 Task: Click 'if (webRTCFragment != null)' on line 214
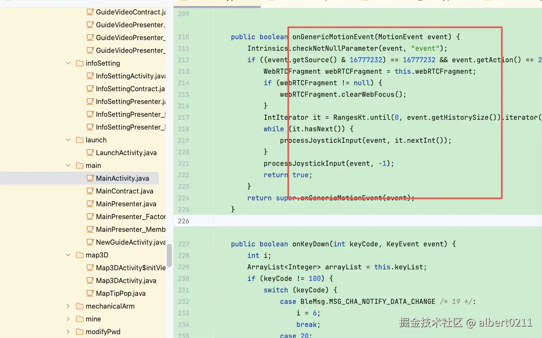pos(323,83)
